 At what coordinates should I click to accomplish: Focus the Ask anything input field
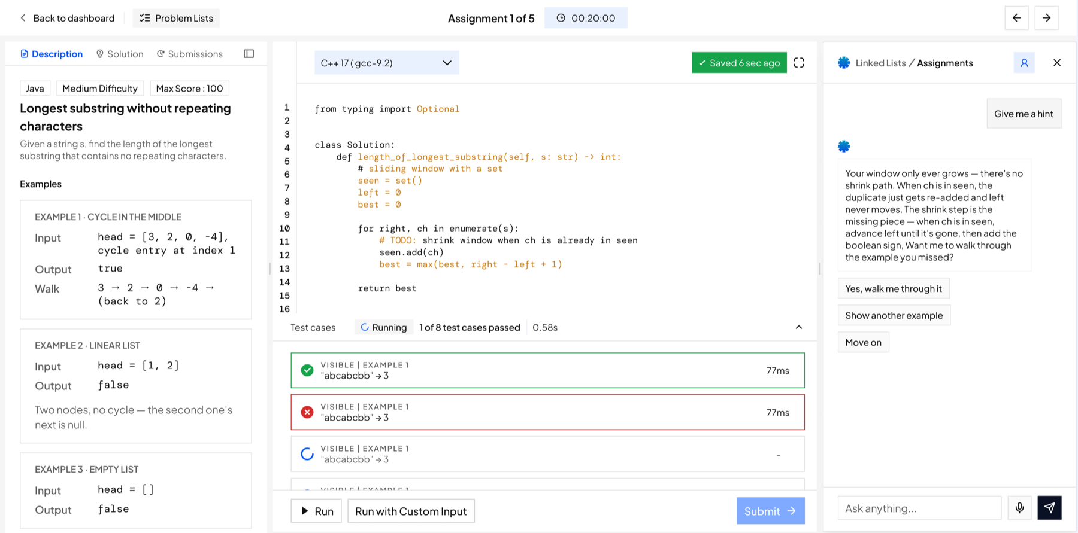point(919,508)
